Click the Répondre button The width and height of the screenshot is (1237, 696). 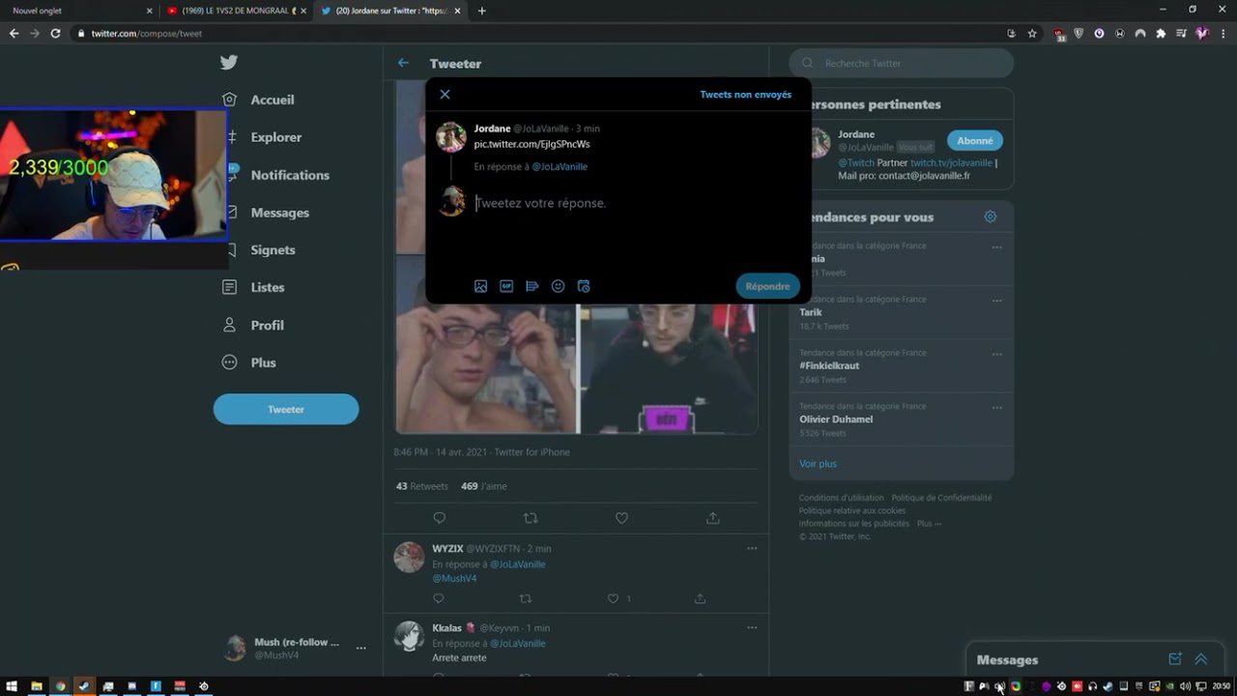[767, 286]
